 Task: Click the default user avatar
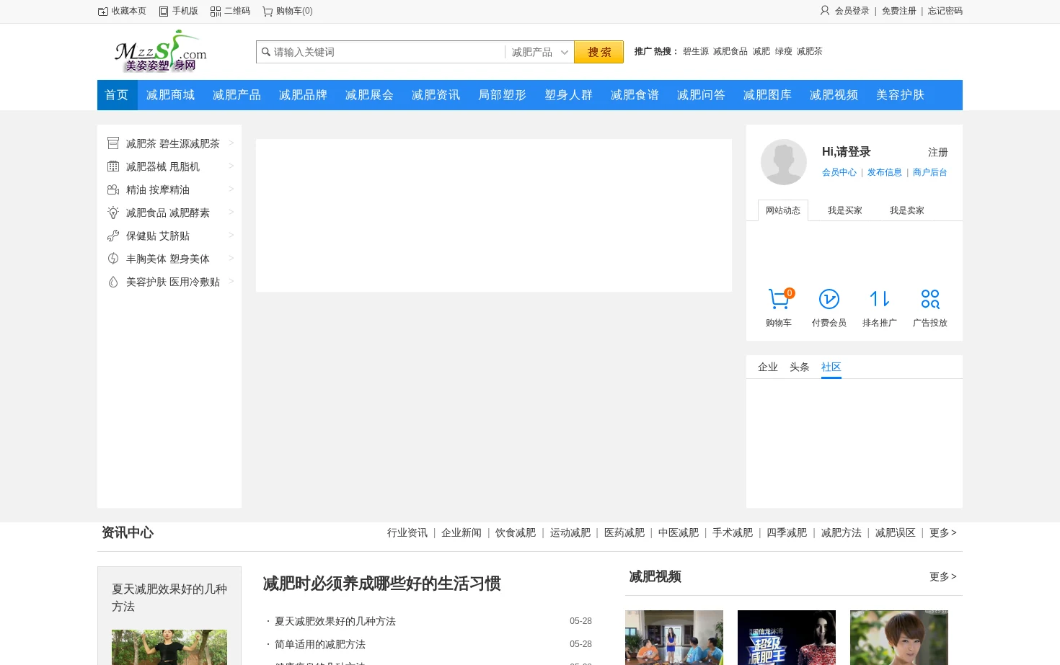coord(784,162)
